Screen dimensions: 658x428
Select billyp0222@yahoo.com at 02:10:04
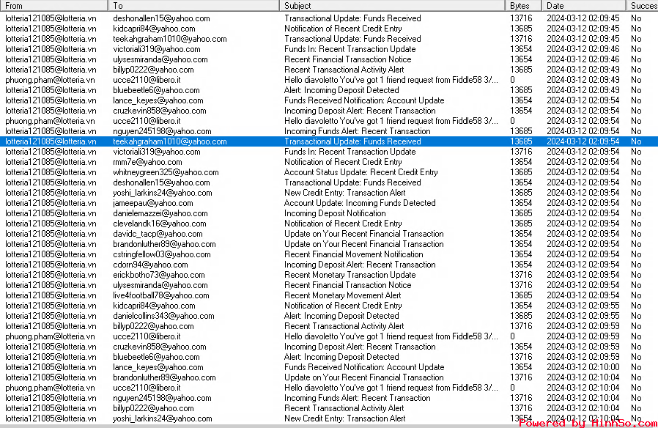(x=153, y=408)
